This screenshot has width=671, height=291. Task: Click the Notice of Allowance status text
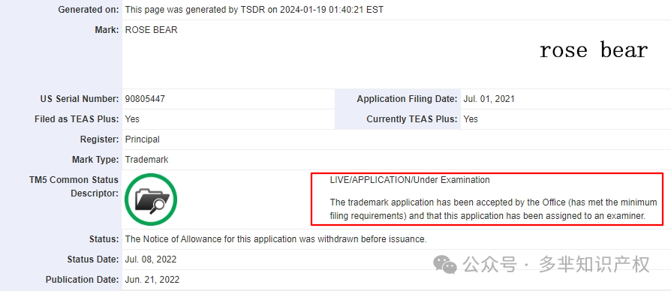click(275, 239)
